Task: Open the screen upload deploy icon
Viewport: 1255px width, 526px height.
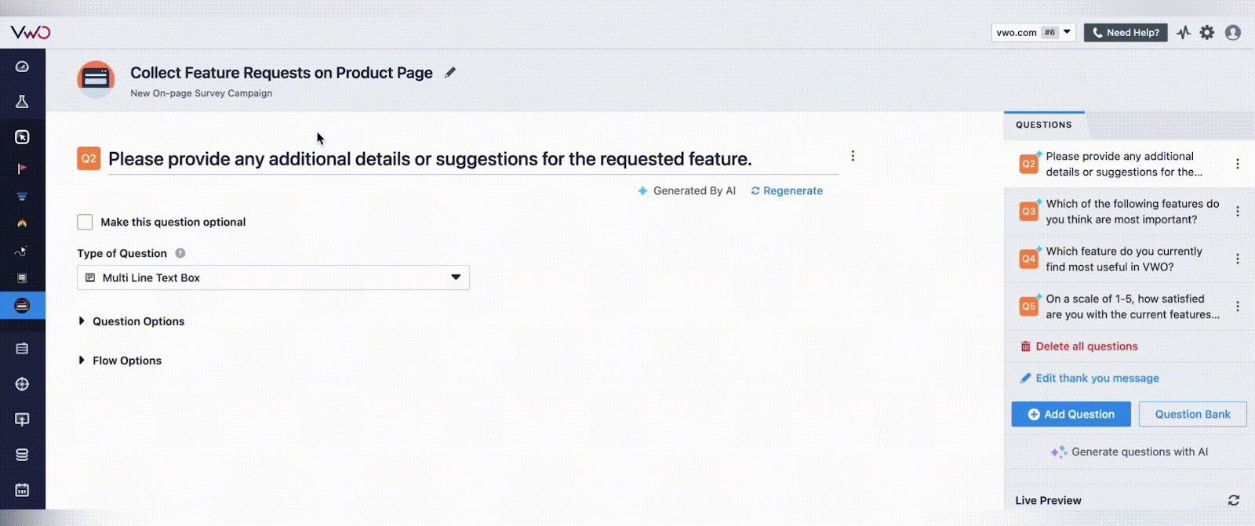Action: click(22, 419)
